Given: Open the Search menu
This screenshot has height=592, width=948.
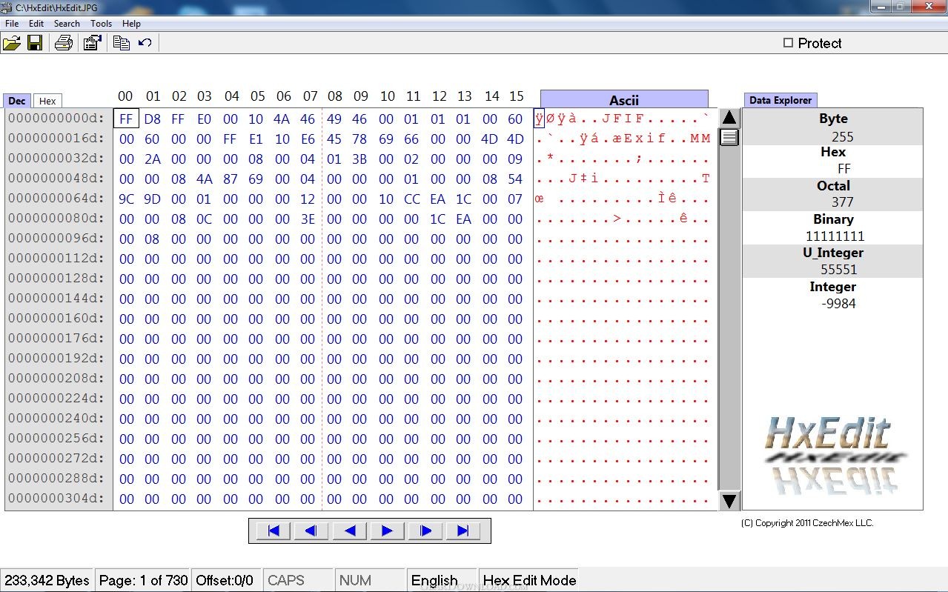Looking at the screenshot, I should tap(67, 24).
